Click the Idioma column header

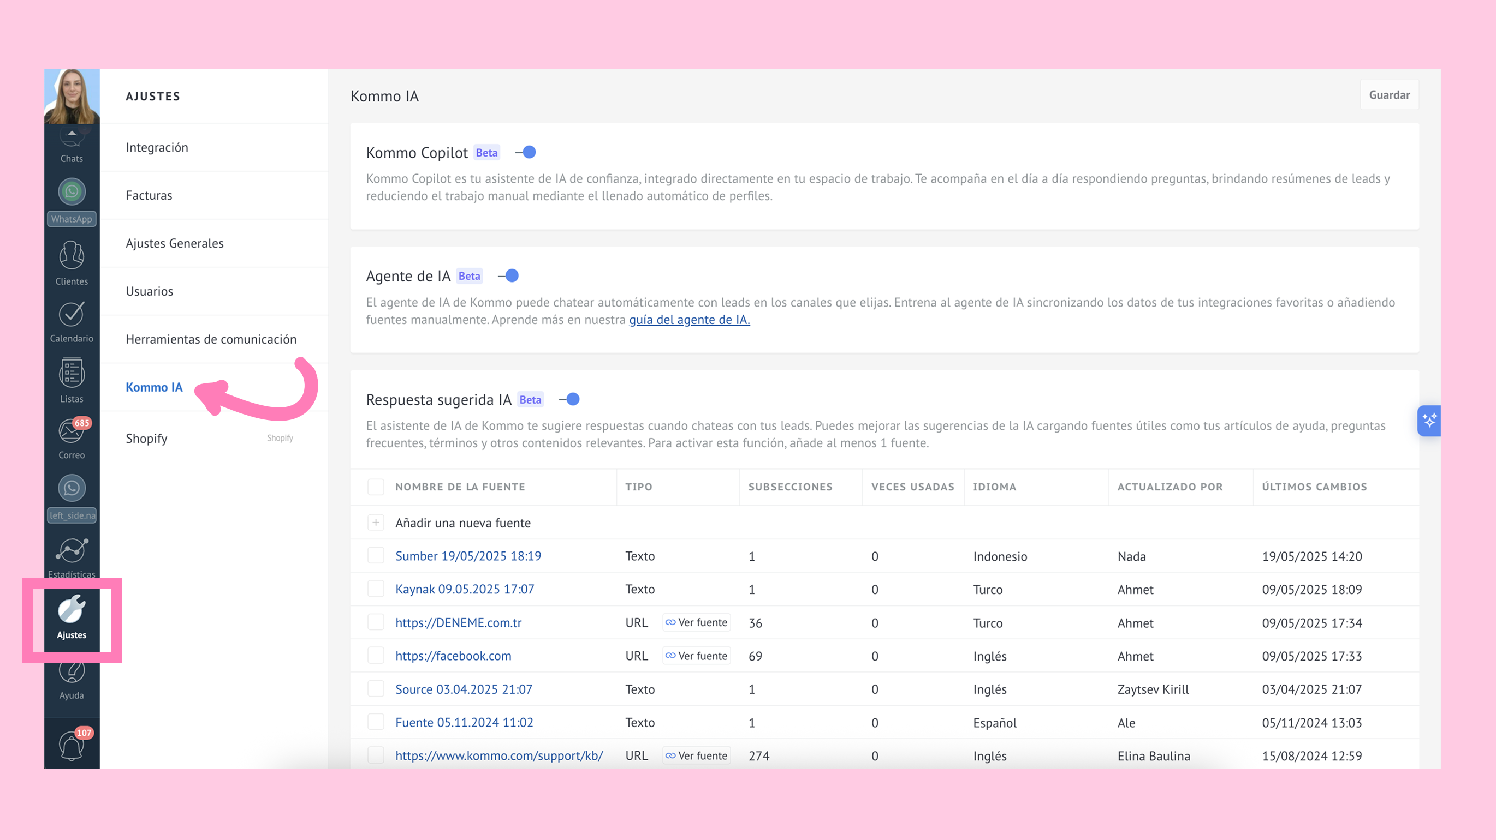pos(995,487)
